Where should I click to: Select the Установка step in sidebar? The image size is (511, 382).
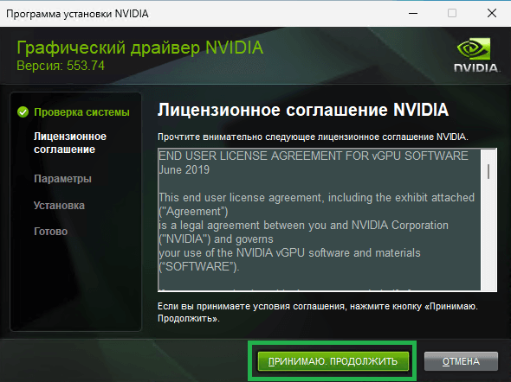pos(59,206)
